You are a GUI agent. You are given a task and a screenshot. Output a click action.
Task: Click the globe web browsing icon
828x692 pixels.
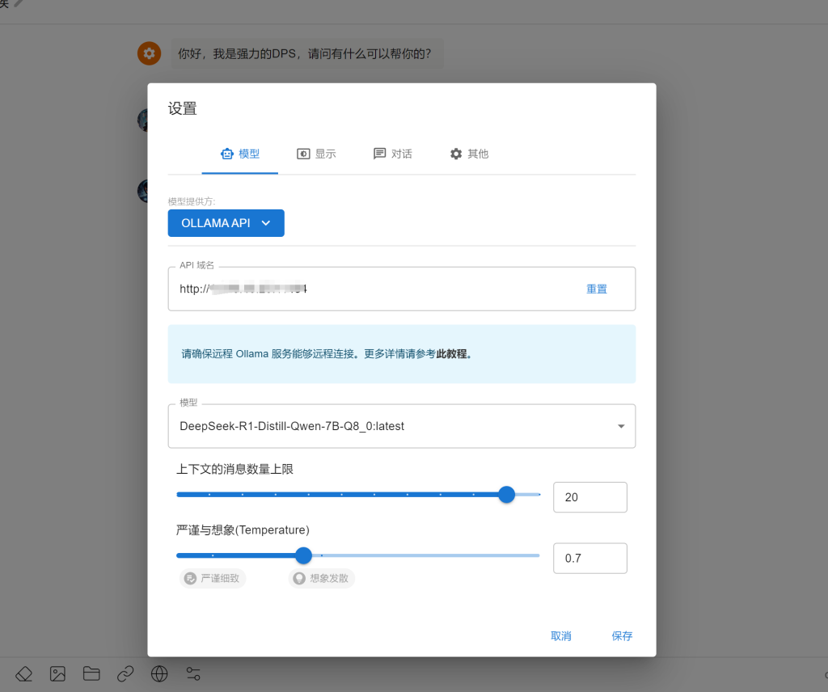tap(159, 673)
